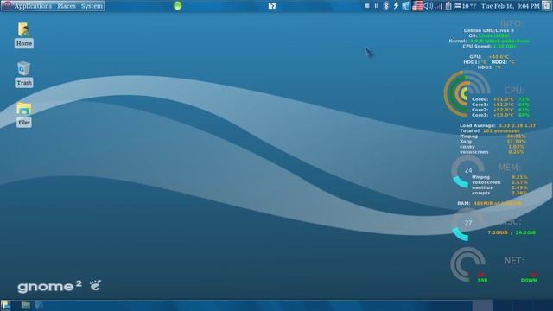Switch to the last workspace in switcher
This screenshot has height=311, width=553.
[x=543, y=305]
